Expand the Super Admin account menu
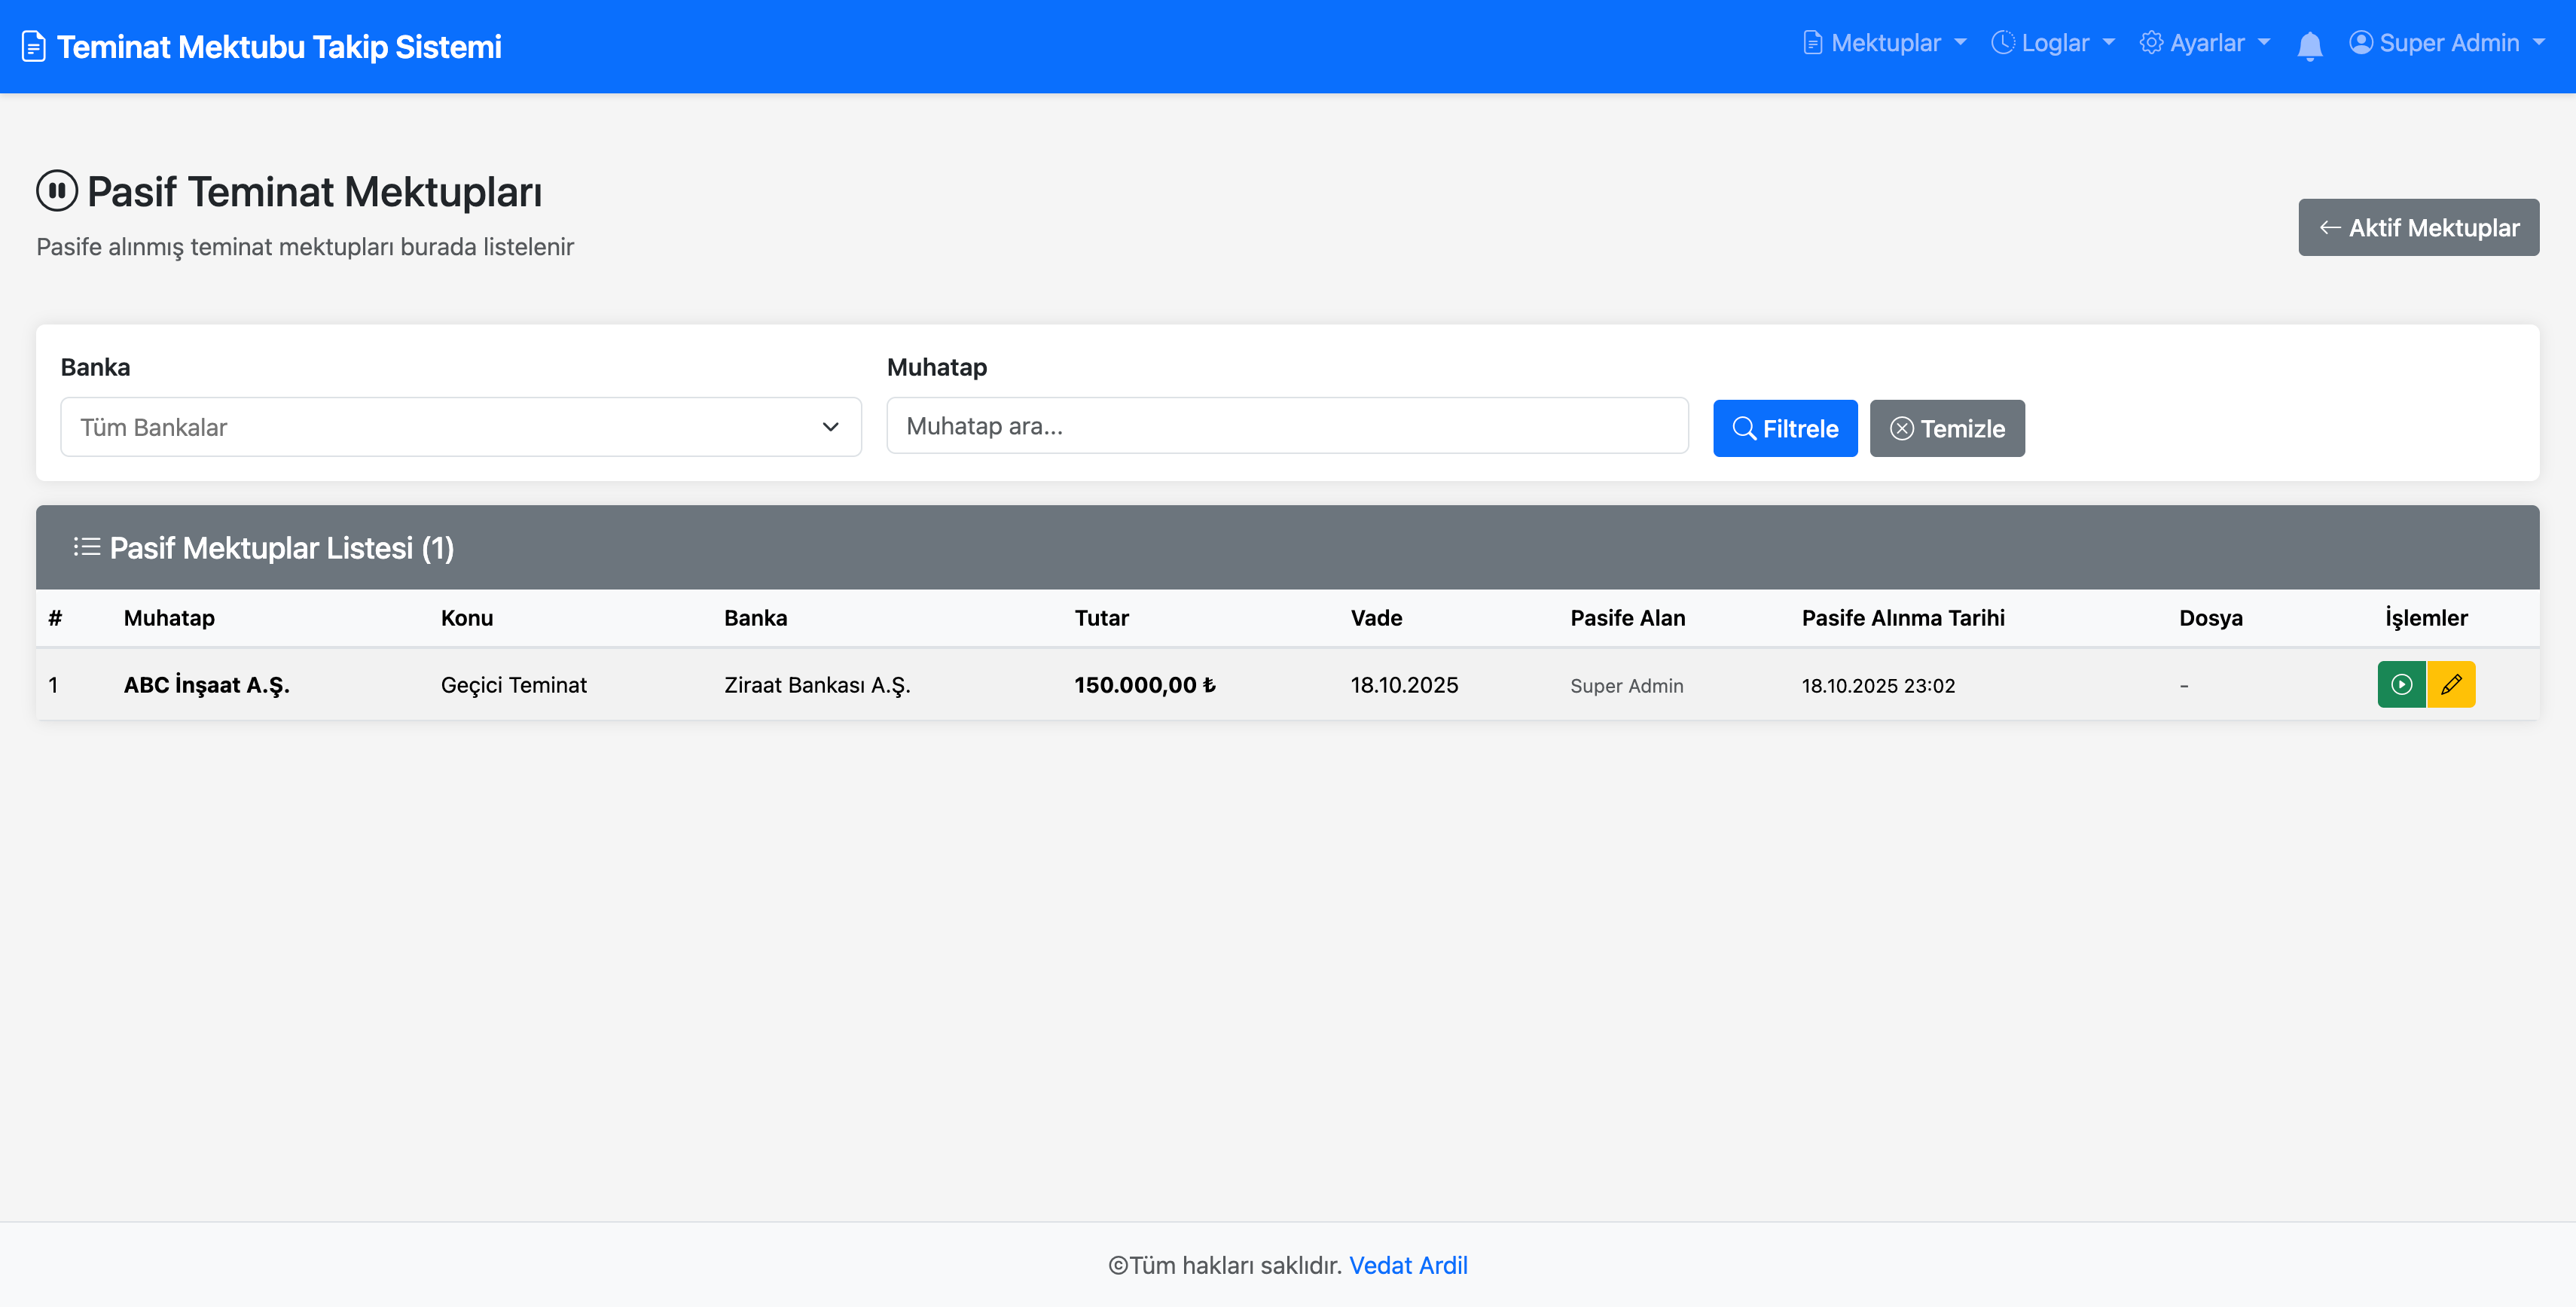This screenshot has height=1307, width=2576. click(x=2449, y=43)
